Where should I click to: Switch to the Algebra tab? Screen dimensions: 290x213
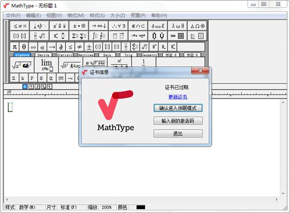coord(22,55)
